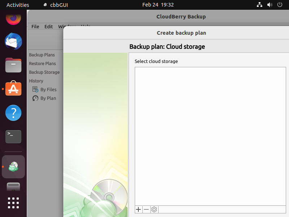Open By Plan history view

point(48,98)
